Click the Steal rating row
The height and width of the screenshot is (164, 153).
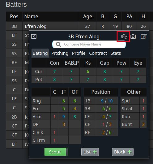pos(134,109)
